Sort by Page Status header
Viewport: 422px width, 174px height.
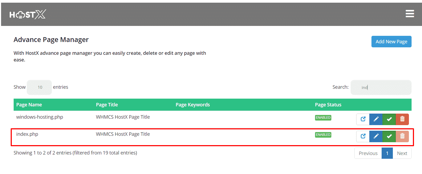pyautogui.click(x=328, y=105)
